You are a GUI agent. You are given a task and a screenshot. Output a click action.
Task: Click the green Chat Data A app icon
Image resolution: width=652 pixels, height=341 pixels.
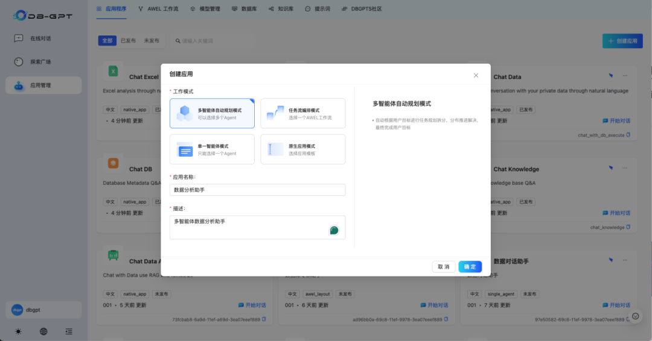tap(113, 255)
